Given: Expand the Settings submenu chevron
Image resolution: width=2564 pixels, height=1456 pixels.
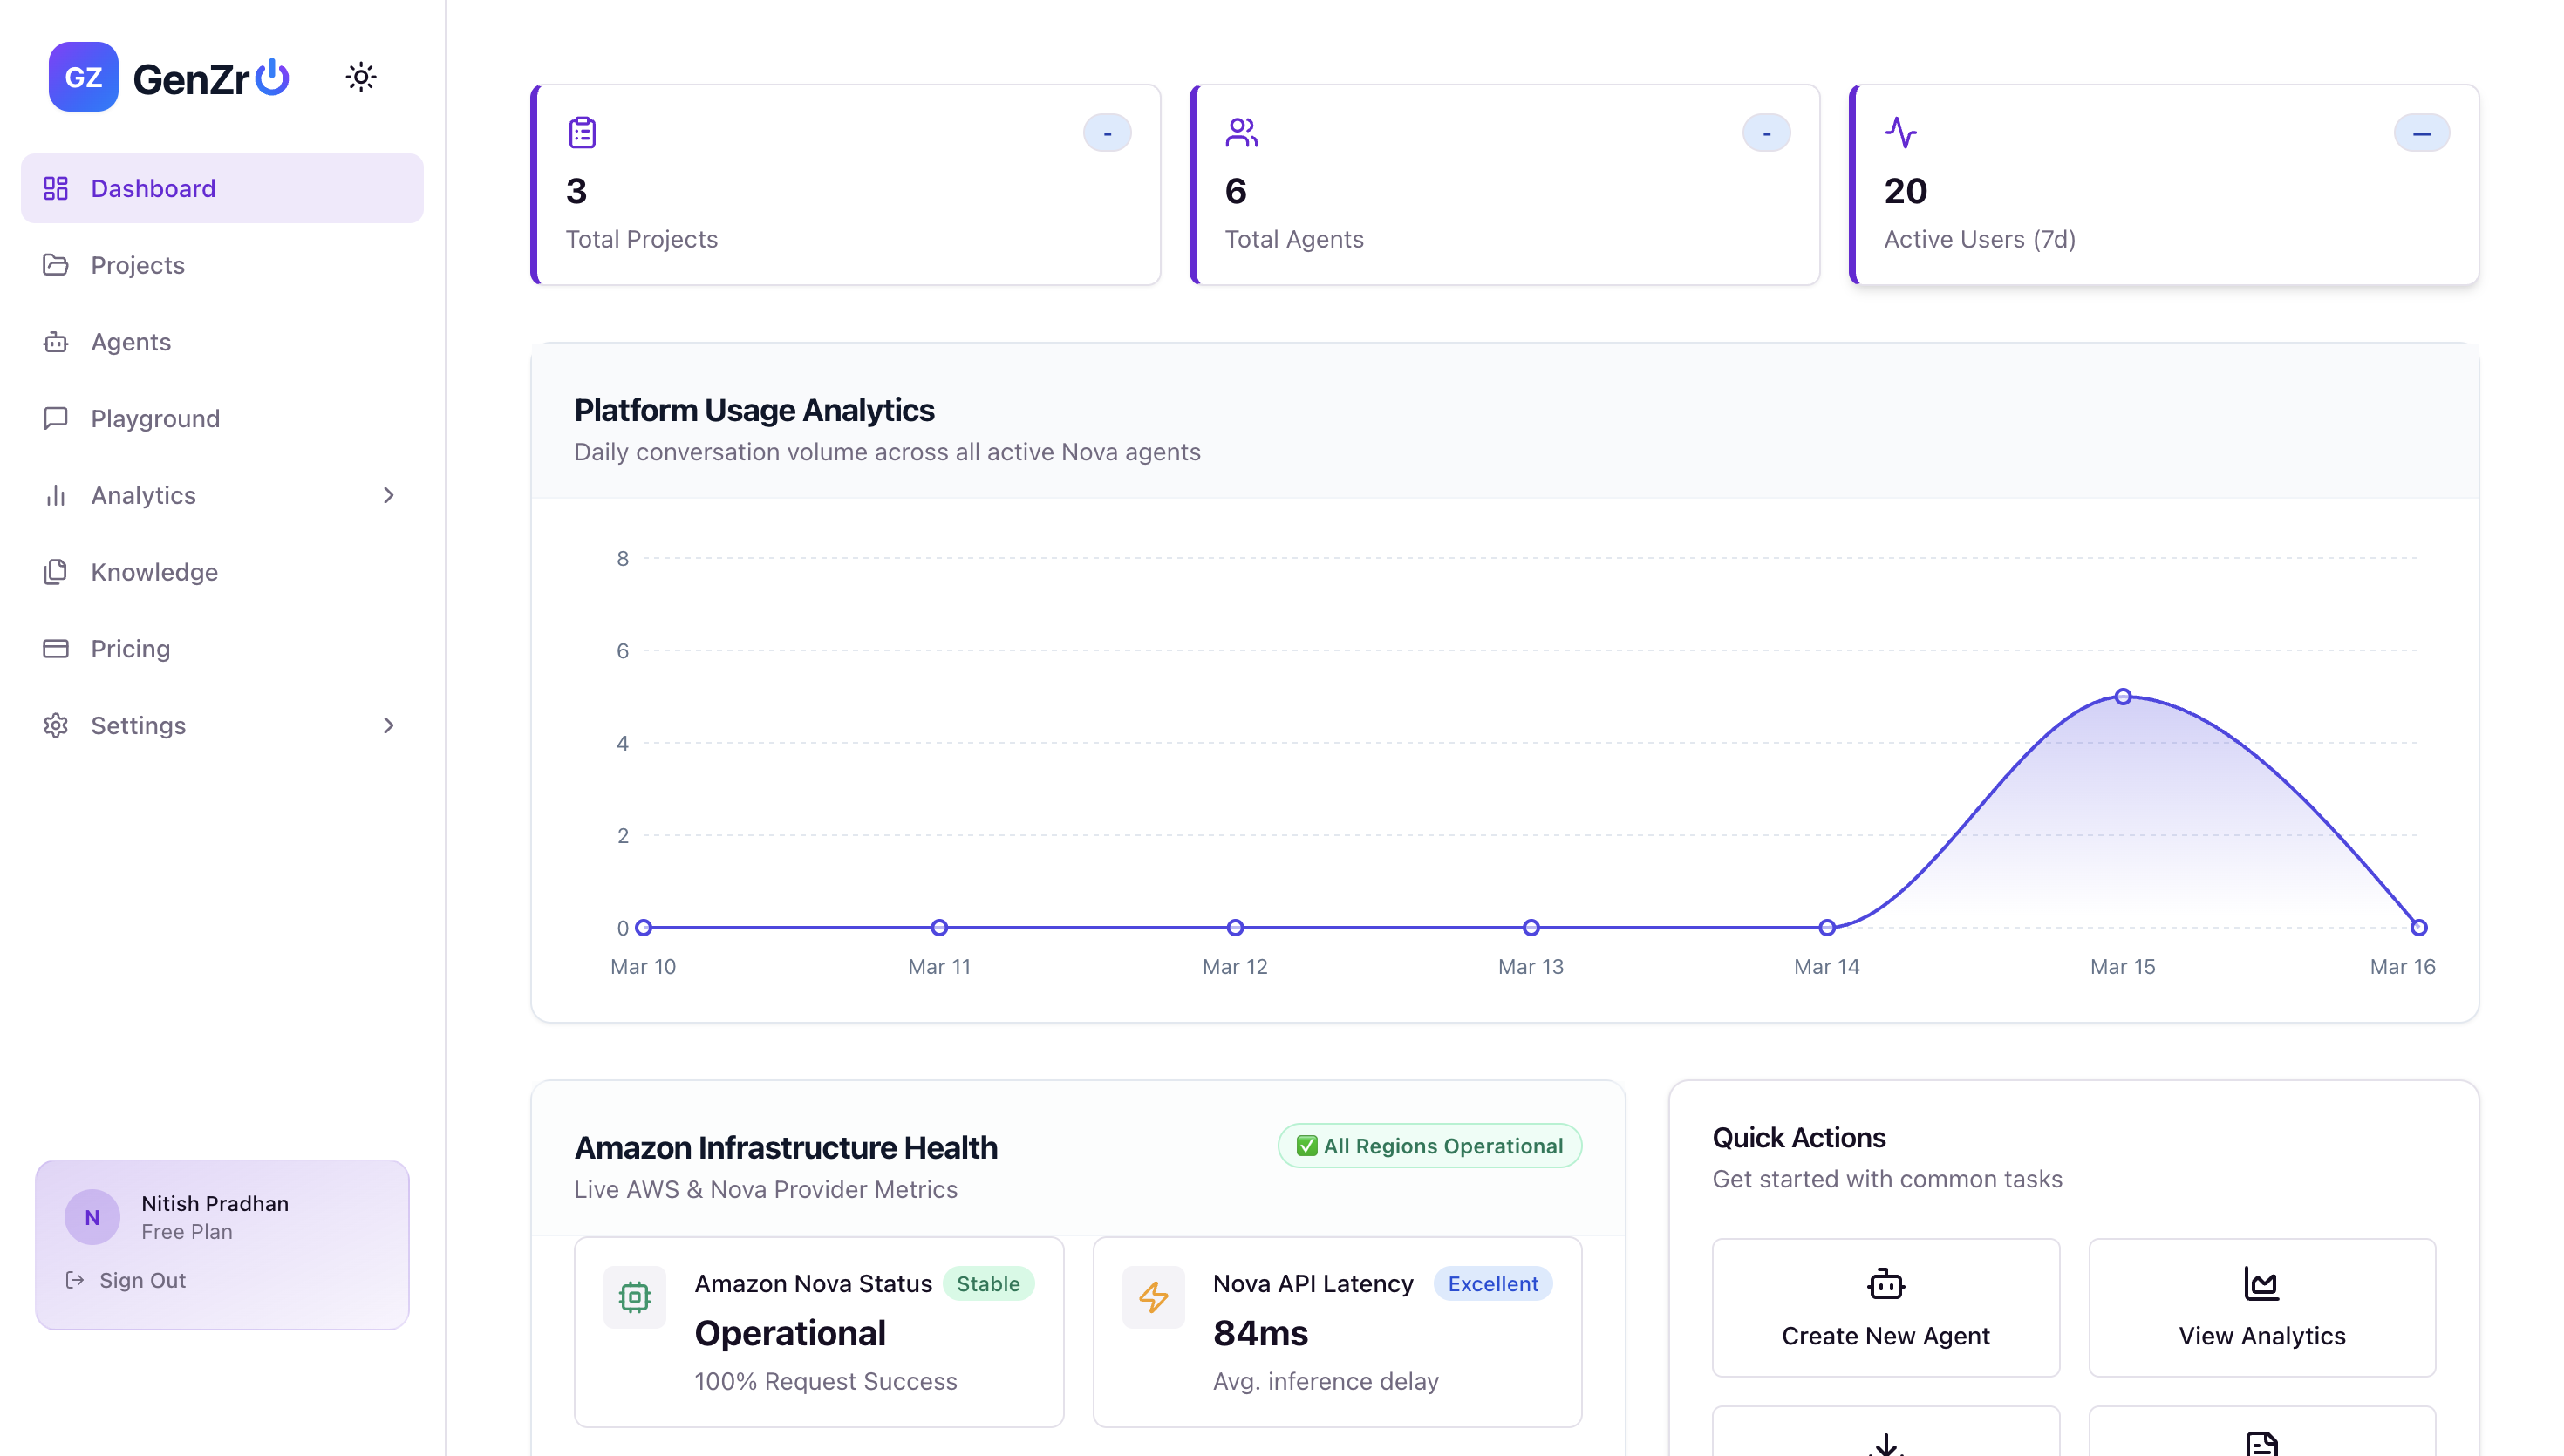Looking at the screenshot, I should tap(388, 725).
